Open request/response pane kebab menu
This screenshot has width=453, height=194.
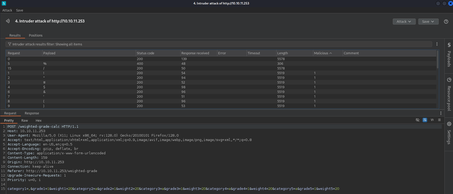pyautogui.click(x=441, y=113)
